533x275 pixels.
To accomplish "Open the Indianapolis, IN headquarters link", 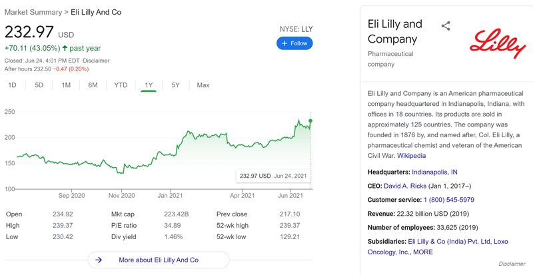I will pyautogui.click(x=434, y=172).
